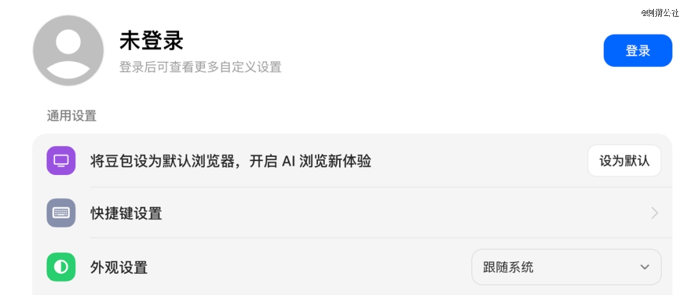This screenshot has height=295, width=691.
Task: Open the 快捷键设置 row label
Action: (x=126, y=213)
